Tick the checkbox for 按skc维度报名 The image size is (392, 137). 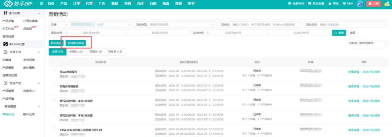[54, 70]
